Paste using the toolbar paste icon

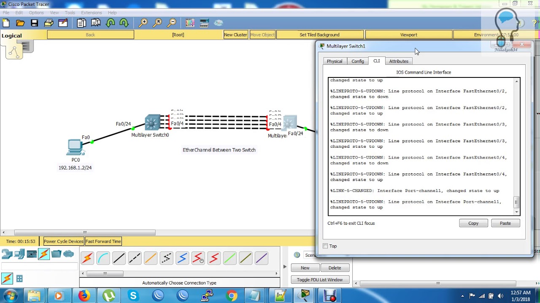click(x=96, y=23)
